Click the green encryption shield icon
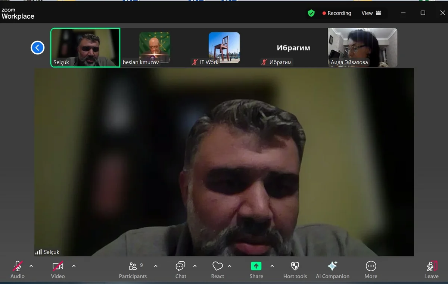 pos(311,13)
